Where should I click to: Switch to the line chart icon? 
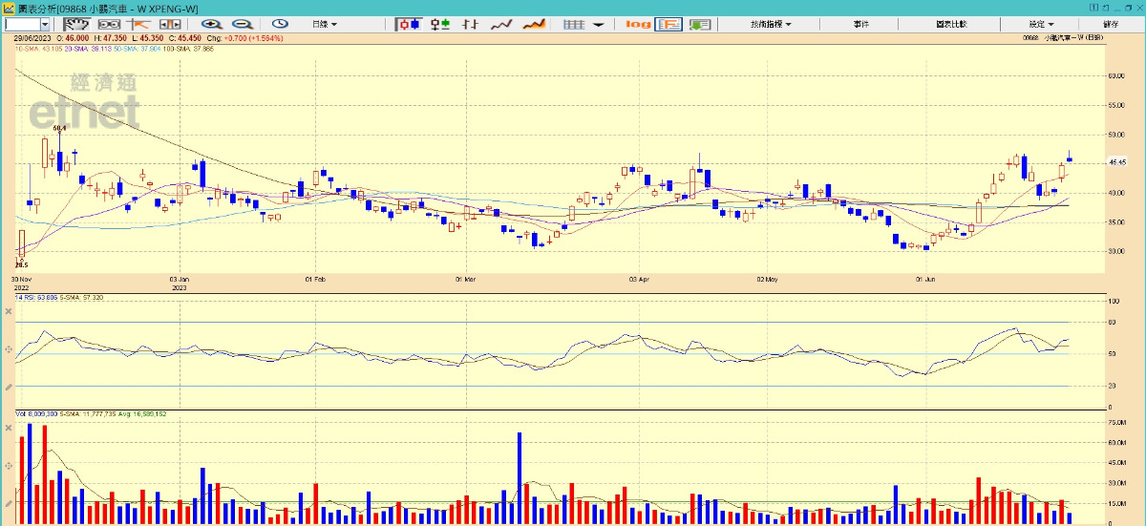point(502,24)
